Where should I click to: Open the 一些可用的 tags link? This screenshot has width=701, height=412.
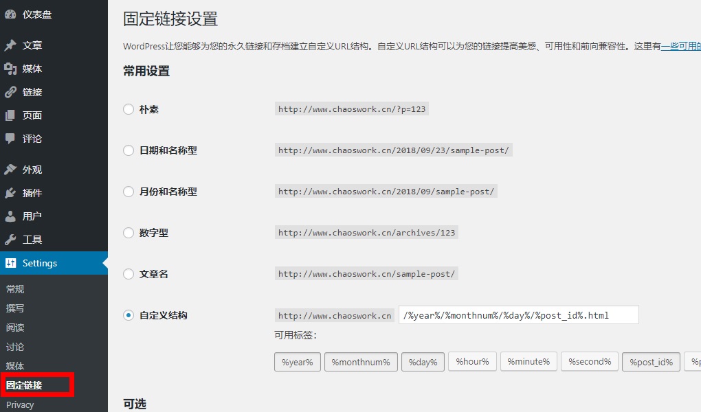pyautogui.click(x=681, y=46)
